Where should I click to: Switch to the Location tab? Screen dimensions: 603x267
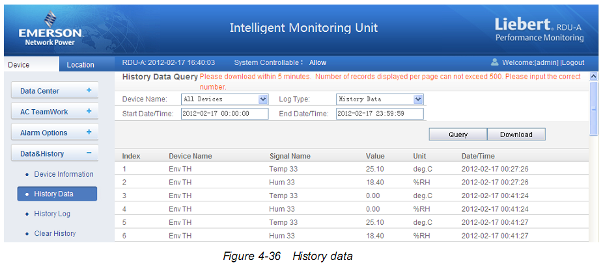point(80,65)
